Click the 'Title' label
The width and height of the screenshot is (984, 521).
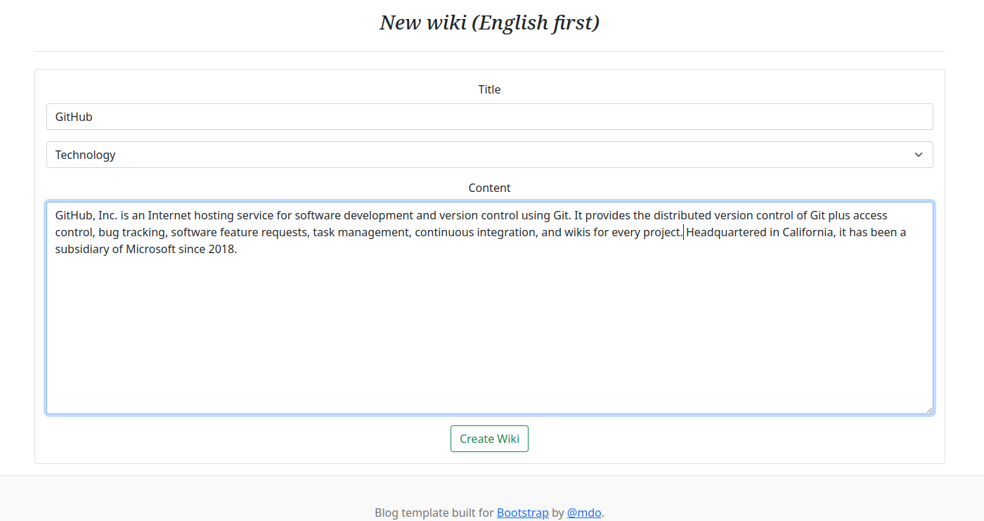point(489,89)
